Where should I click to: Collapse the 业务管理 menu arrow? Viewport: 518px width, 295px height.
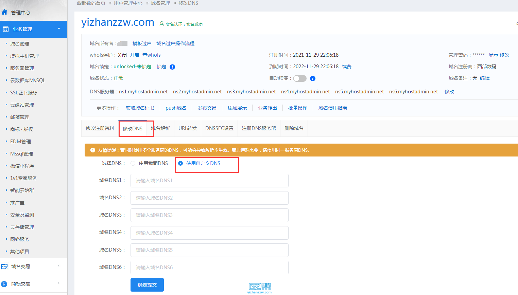pos(58,29)
